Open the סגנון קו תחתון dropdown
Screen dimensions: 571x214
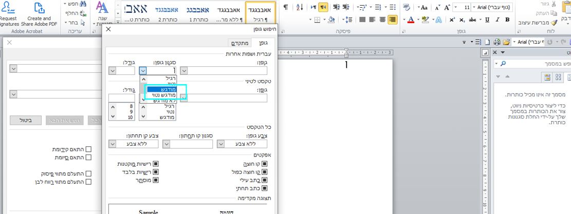(166, 144)
